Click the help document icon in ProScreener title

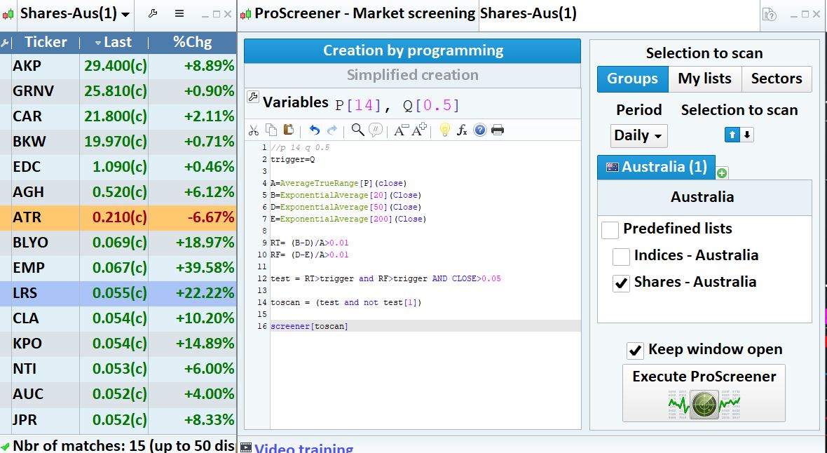pyautogui.click(x=769, y=14)
